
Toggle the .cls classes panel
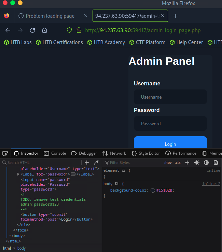(178, 163)
